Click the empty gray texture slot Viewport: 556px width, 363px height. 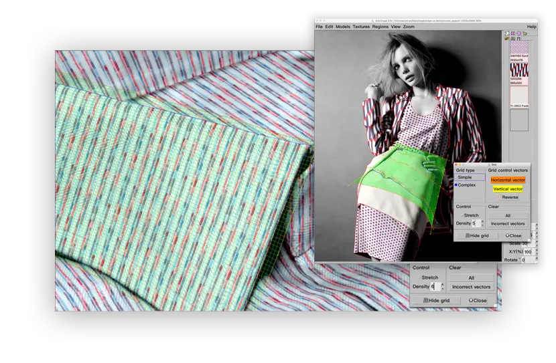(519, 120)
